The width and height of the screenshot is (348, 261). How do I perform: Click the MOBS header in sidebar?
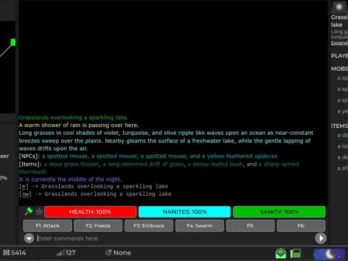tap(339, 69)
